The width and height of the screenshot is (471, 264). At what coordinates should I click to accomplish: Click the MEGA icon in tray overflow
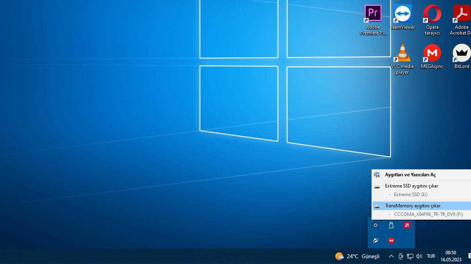click(x=391, y=241)
